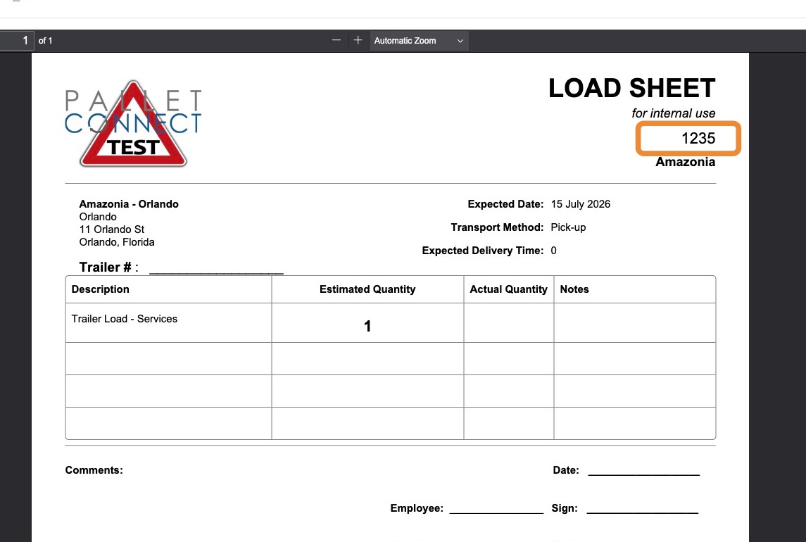Click the chevron arrow beside Automatic Zoom
This screenshot has height=542, width=806.
coord(460,41)
